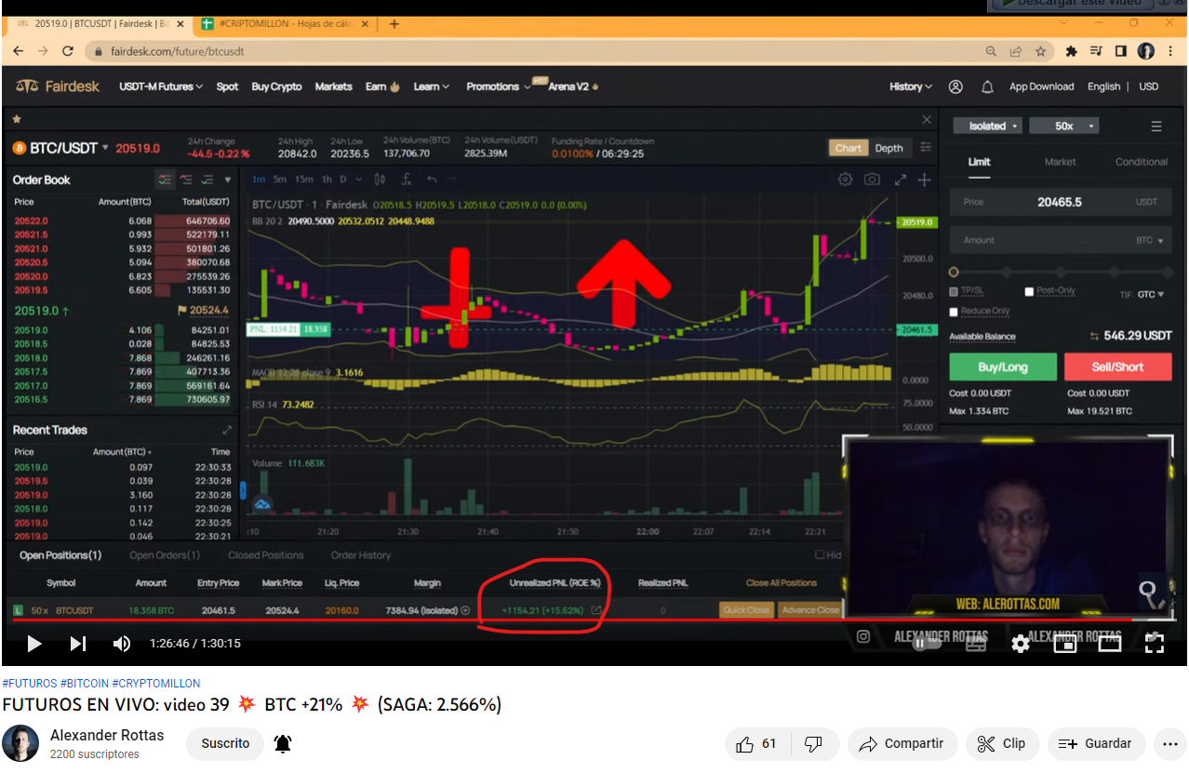
Task: Open the browser media control icon
Action: 1096,51
